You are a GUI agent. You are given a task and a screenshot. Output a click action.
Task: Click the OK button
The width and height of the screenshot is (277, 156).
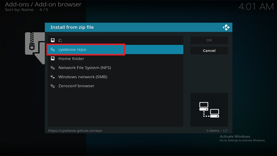[x=209, y=40]
